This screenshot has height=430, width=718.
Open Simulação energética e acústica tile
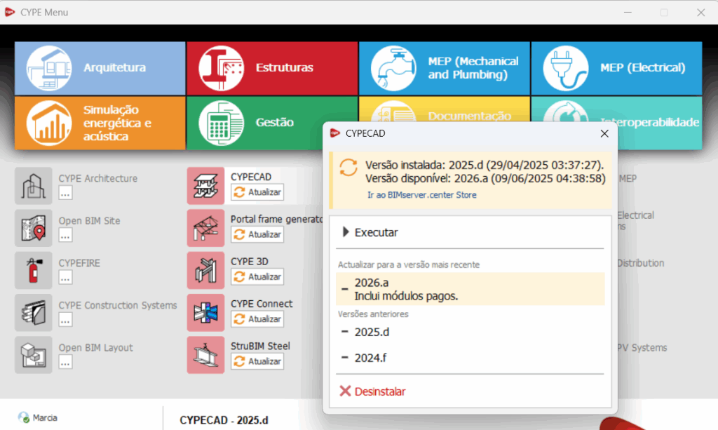100,123
